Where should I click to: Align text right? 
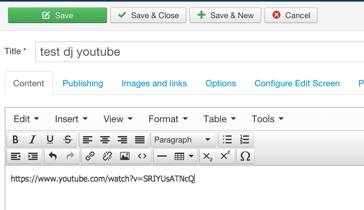tap(123, 140)
